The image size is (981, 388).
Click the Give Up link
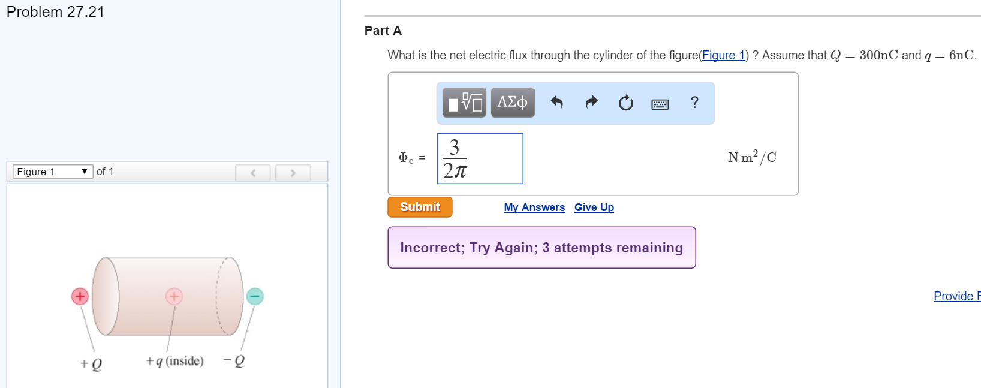pyautogui.click(x=594, y=207)
